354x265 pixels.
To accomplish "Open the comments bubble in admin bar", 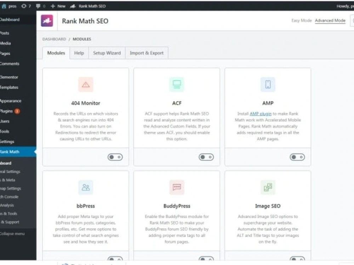I will point(40,6).
